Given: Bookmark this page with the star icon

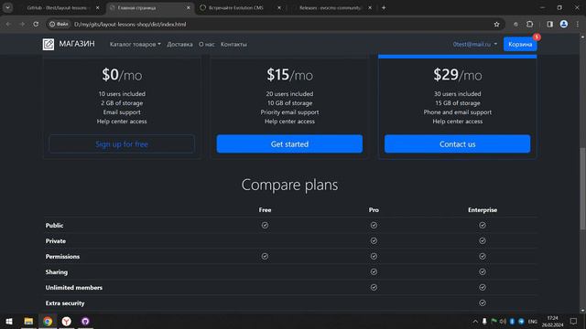Looking at the screenshot, I should tap(496, 25).
